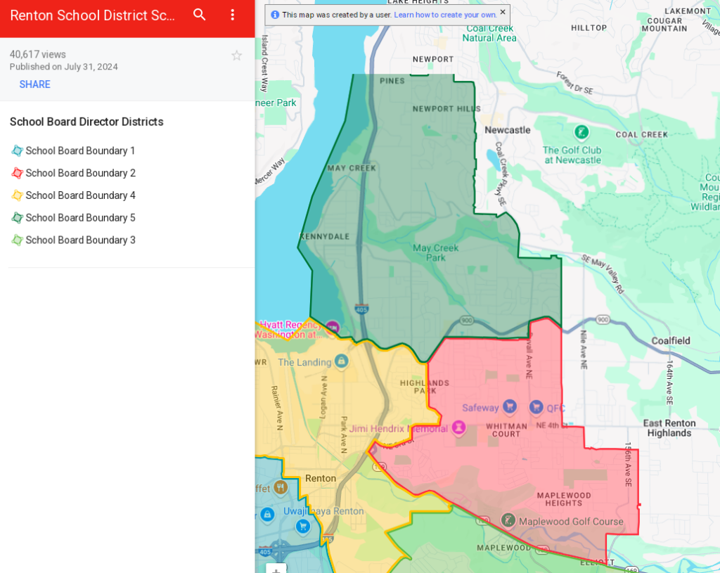Click the Jimi Hendrix Memorial marker

[x=458, y=427]
